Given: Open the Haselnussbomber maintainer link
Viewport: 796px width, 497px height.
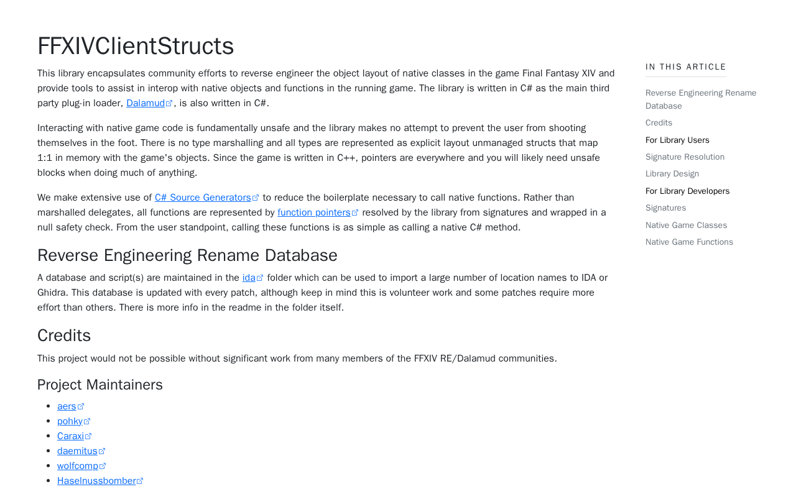Looking at the screenshot, I should [x=96, y=481].
